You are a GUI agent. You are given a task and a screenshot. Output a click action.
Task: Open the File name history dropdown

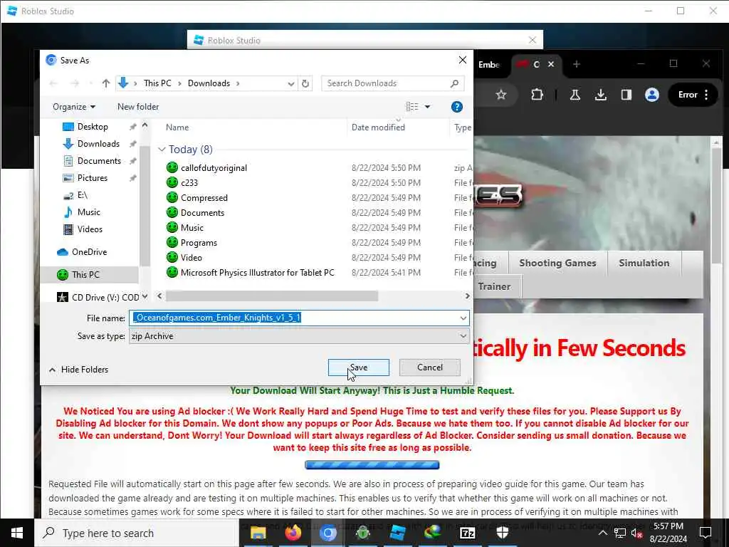tap(463, 318)
